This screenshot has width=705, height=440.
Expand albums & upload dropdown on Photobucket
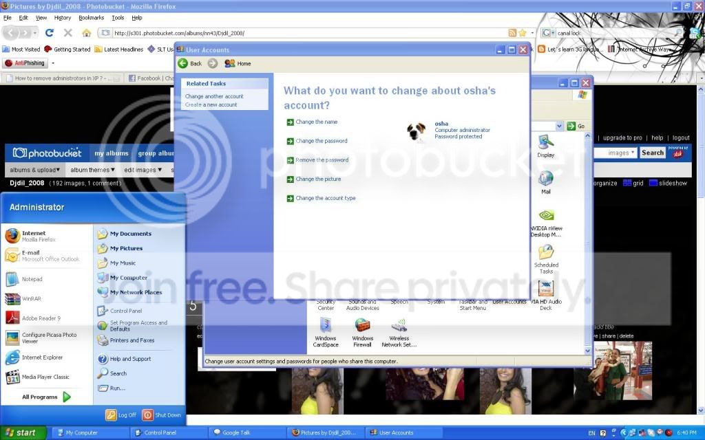(x=34, y=170)
